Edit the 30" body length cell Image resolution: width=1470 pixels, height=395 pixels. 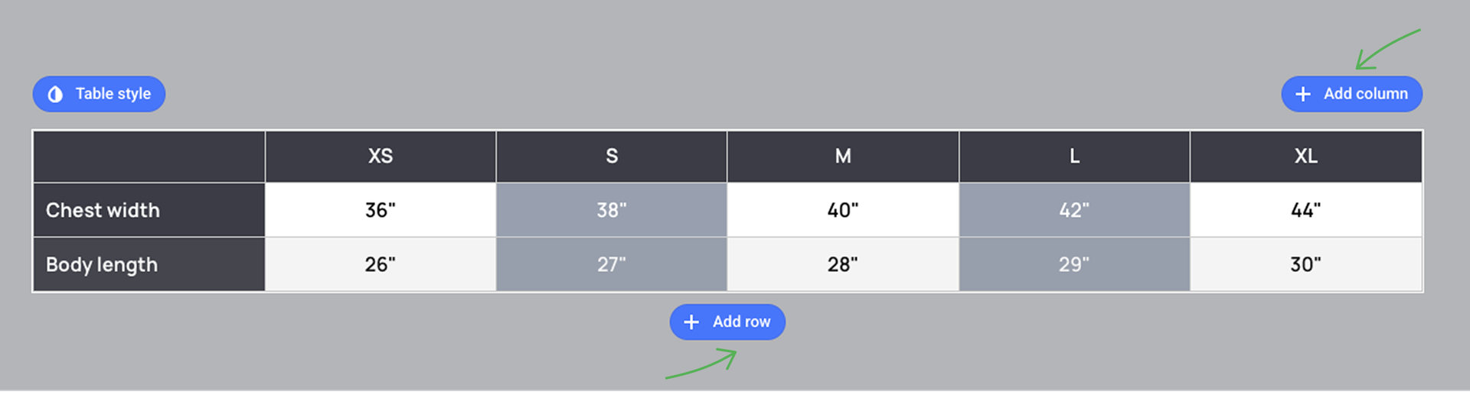[1306, 264]
